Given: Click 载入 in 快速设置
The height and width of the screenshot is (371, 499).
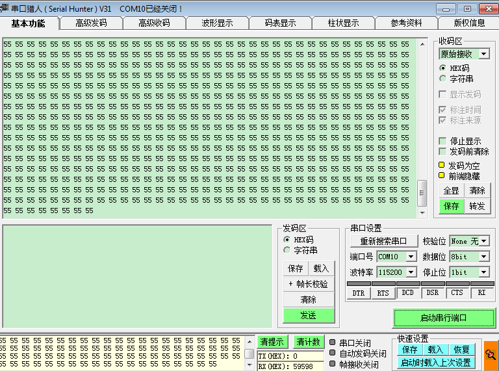Looking at the screenshot, I should pyautogui.click(x=436, y=350).
